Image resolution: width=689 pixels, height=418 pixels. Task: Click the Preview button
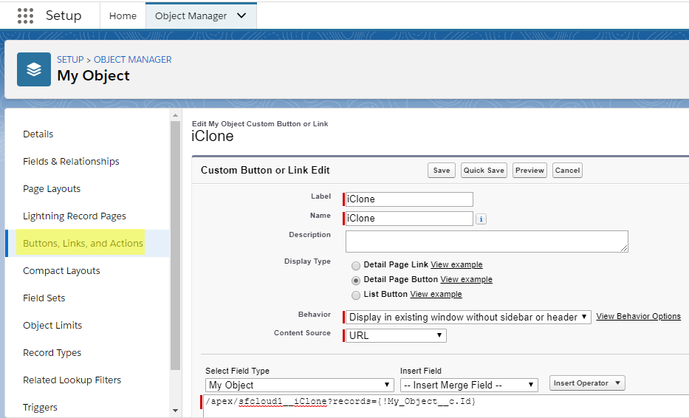point(530,171)
